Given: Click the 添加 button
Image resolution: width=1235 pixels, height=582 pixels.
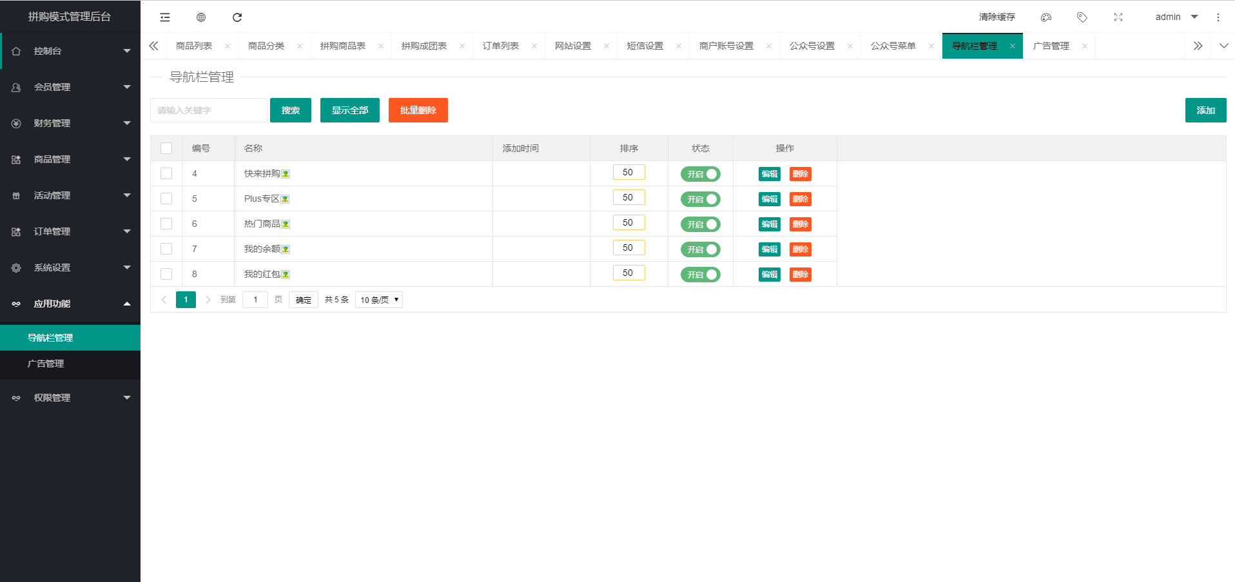Looking at the screenshot, I should click(x=1205, y=110).
